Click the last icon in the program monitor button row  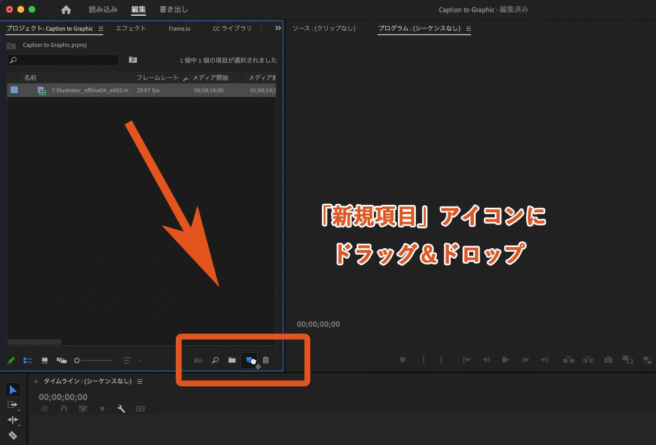tap(647, 360)
